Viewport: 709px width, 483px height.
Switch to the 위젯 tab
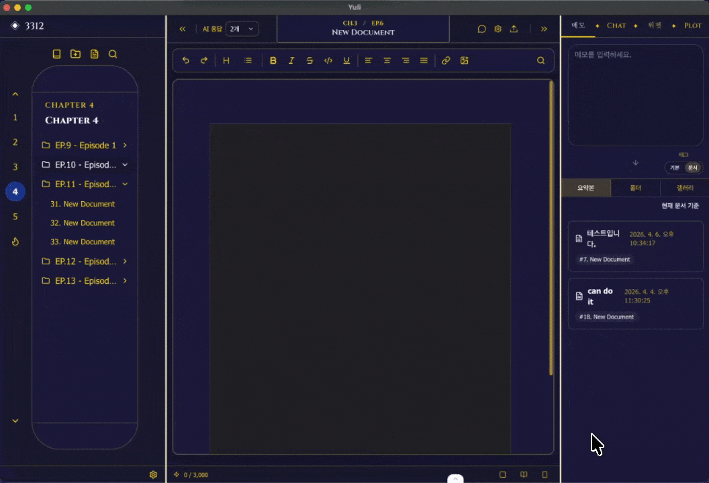click(655, 25)
